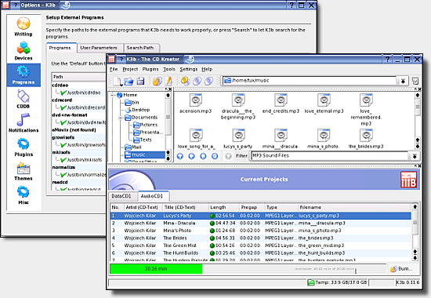Image resolution: width=431 pixels, height=298 pixels.
Task: Click the pencil edit toolbar icon
Action: tap(168, 81)
